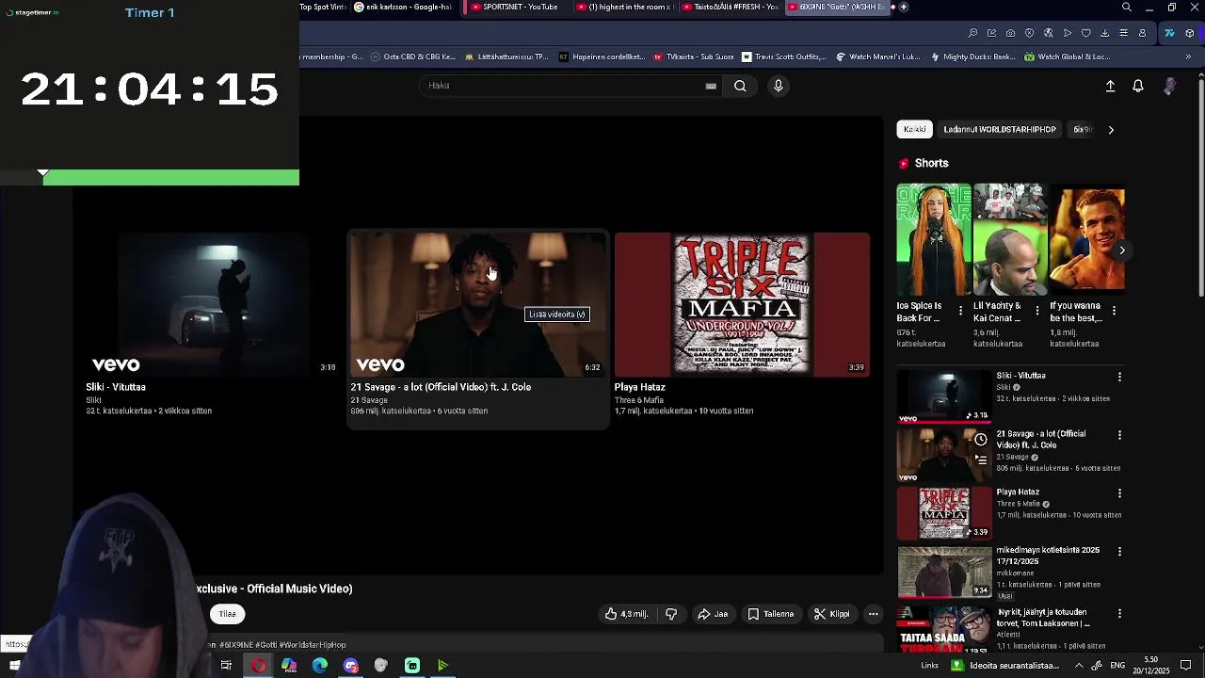This screenshot has height=678, width=1205.
Task: Show more filter chips with arrow
Action: tap(1111, 130)
